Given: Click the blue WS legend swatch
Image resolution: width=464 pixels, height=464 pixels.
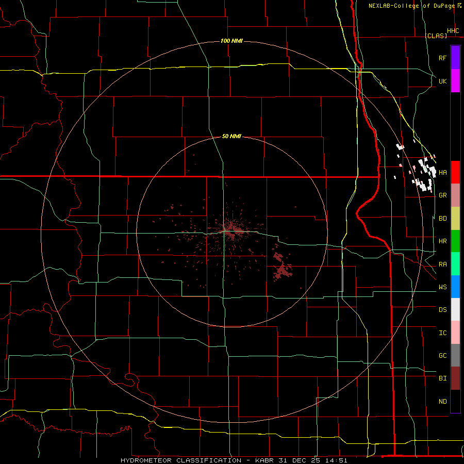Looking at the screenshot, I should pos(455,287).
